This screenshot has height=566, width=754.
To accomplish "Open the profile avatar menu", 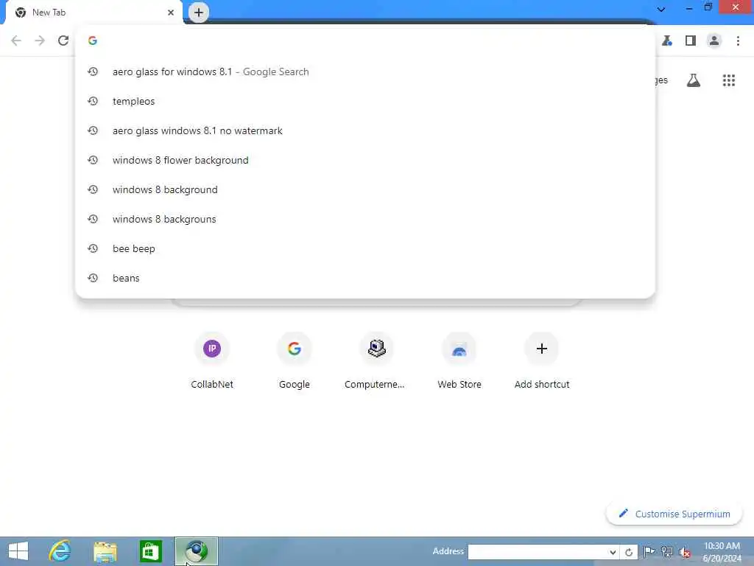I will point(714,41).
